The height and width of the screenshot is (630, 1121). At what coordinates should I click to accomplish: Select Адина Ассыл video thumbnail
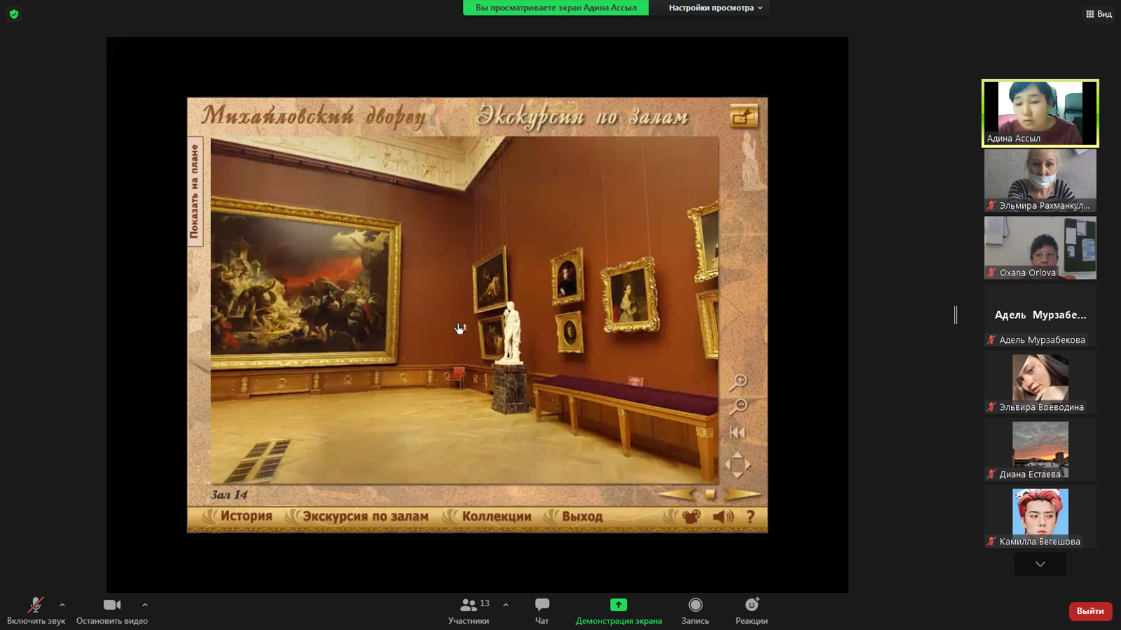1040,113
